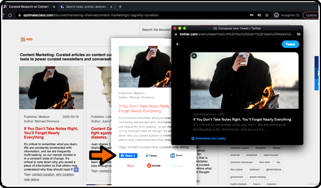
Task: Click the crossed-eye tracking icon in main address bar
Action: [x=259, y=15]
